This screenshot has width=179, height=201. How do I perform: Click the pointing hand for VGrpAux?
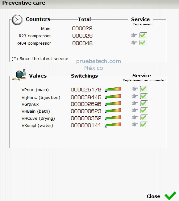tap(135, 103)
